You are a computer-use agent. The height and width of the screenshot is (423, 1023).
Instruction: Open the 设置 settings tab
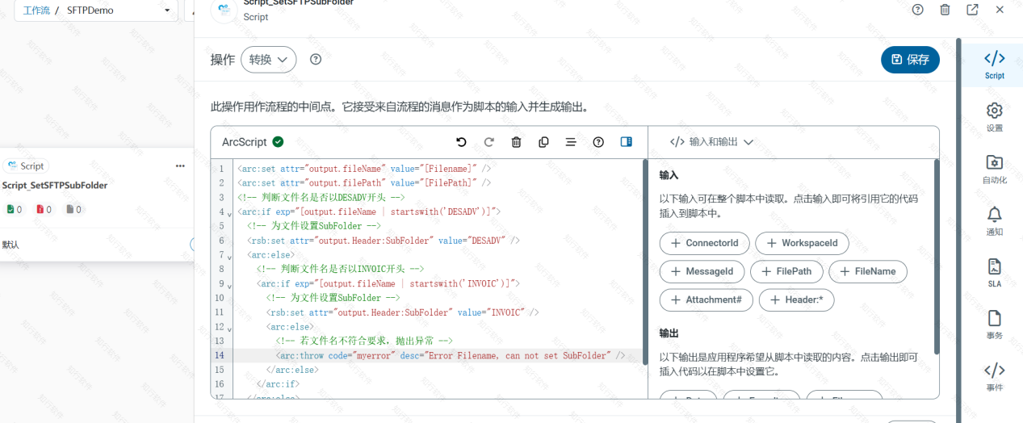pyautogui.click(x=994, y=117)
